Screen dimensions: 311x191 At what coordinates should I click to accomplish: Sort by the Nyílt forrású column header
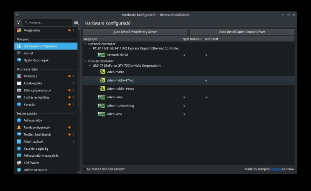point(193,39)
